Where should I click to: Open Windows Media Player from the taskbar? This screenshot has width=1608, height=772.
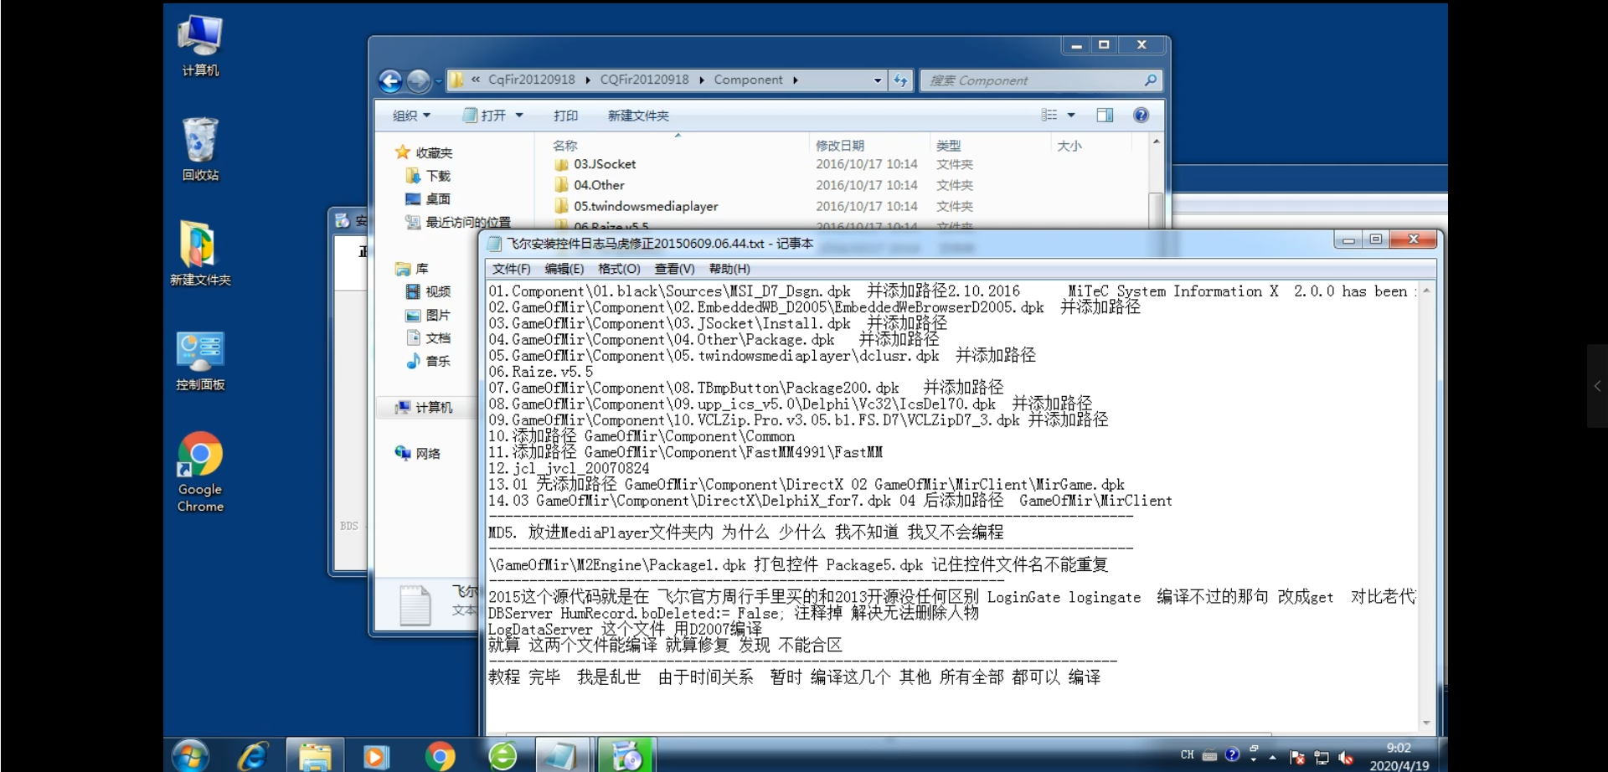(376, 756)
